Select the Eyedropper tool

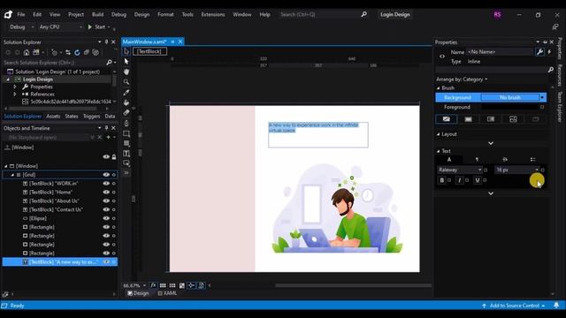126,93
